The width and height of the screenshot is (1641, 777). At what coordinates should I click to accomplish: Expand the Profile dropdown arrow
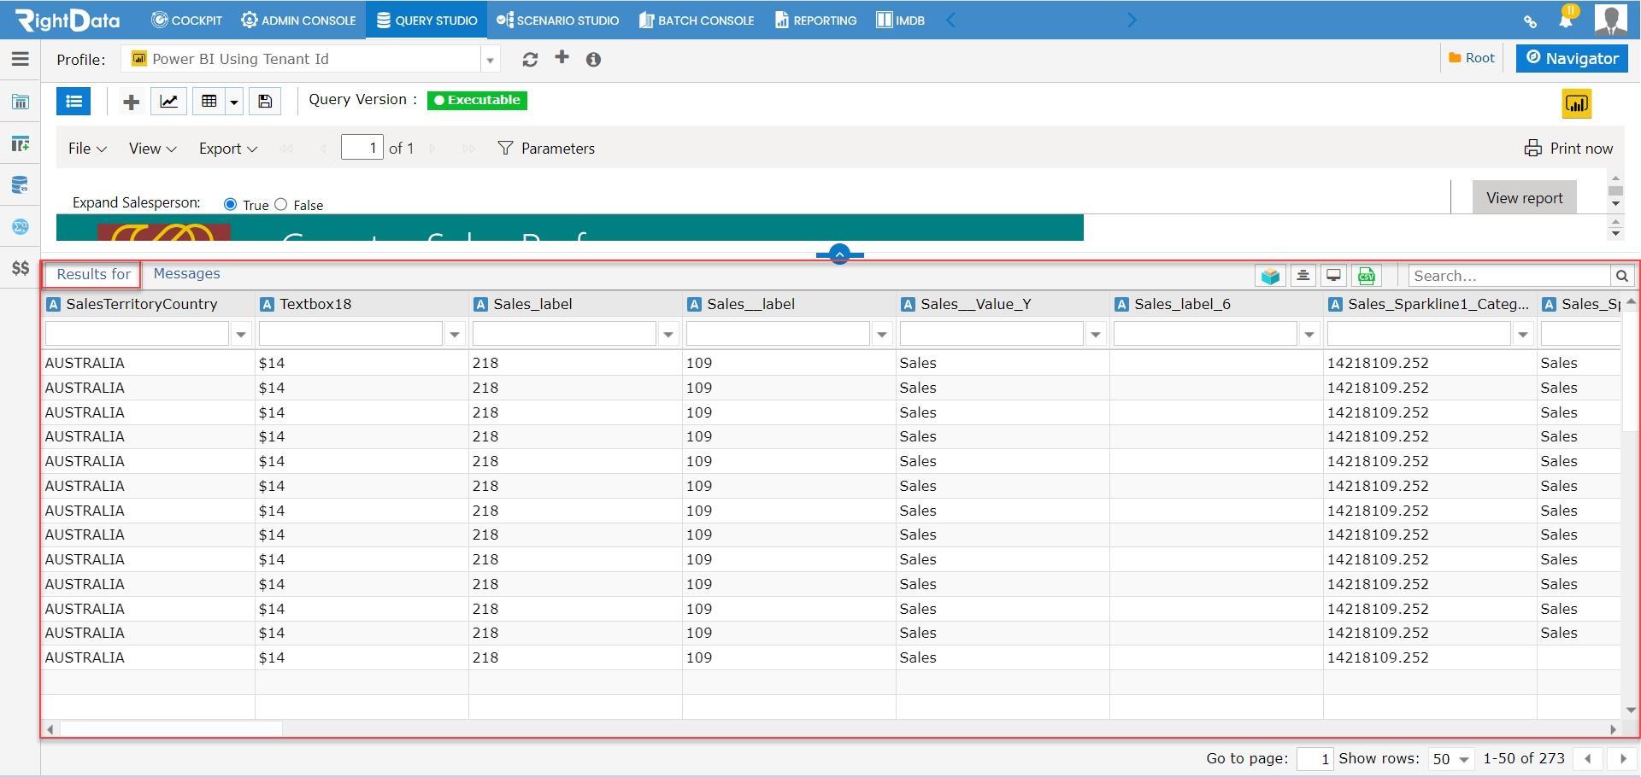coord(490,60)
